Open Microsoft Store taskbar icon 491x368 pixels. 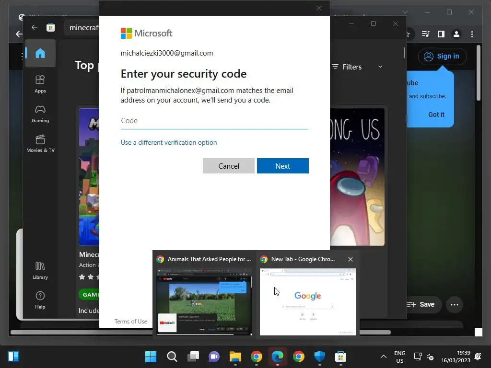(x=341, y=356)
